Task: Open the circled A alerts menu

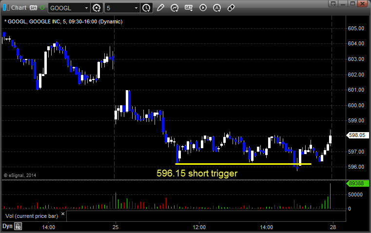Action: 217,8
